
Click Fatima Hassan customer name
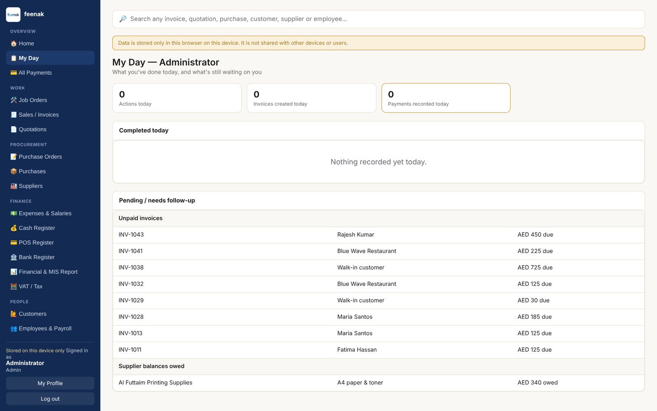point(357,350)
